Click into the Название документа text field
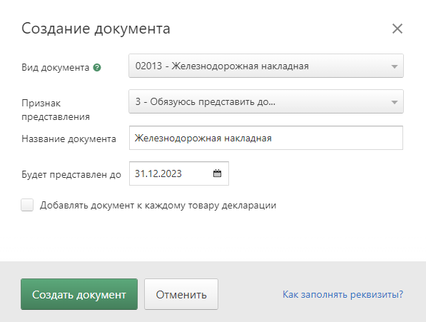The width and height of the screenshot is (426, 322). point(266,138)
